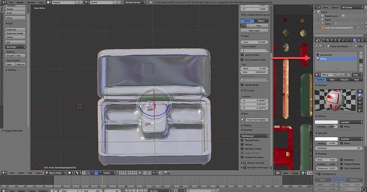Click the Diffuse color swatch
Viewport: 367px width, 192px height.
(326, 122)
